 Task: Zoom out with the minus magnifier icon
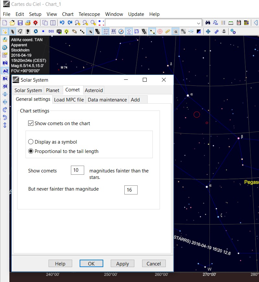(85, 23)
